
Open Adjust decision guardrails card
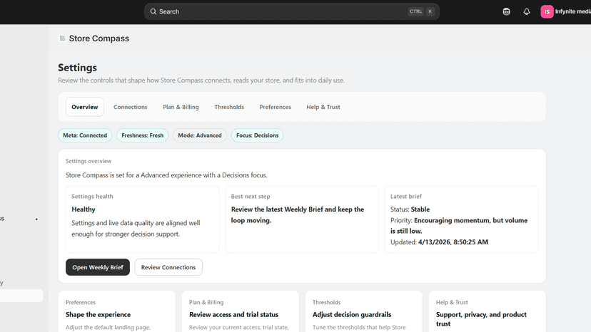coord(364,311)
